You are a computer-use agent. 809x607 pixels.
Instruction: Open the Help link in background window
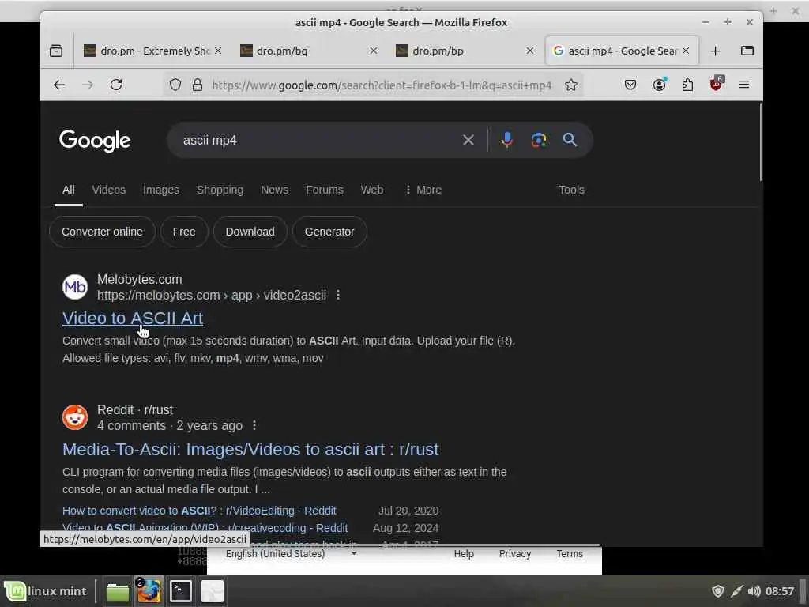tap(464, 554)
